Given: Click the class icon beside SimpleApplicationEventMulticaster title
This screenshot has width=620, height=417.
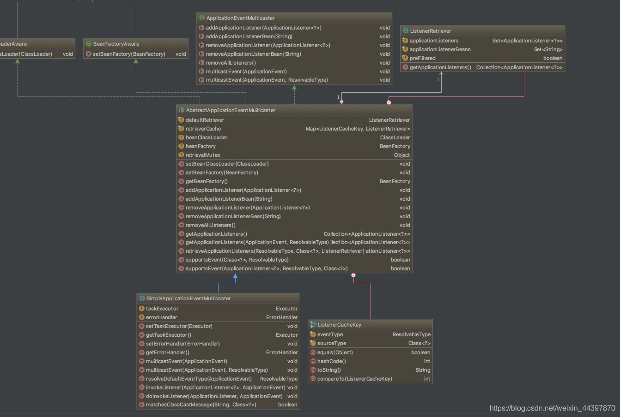Looking at the screenshot, I should coord(142,298).
